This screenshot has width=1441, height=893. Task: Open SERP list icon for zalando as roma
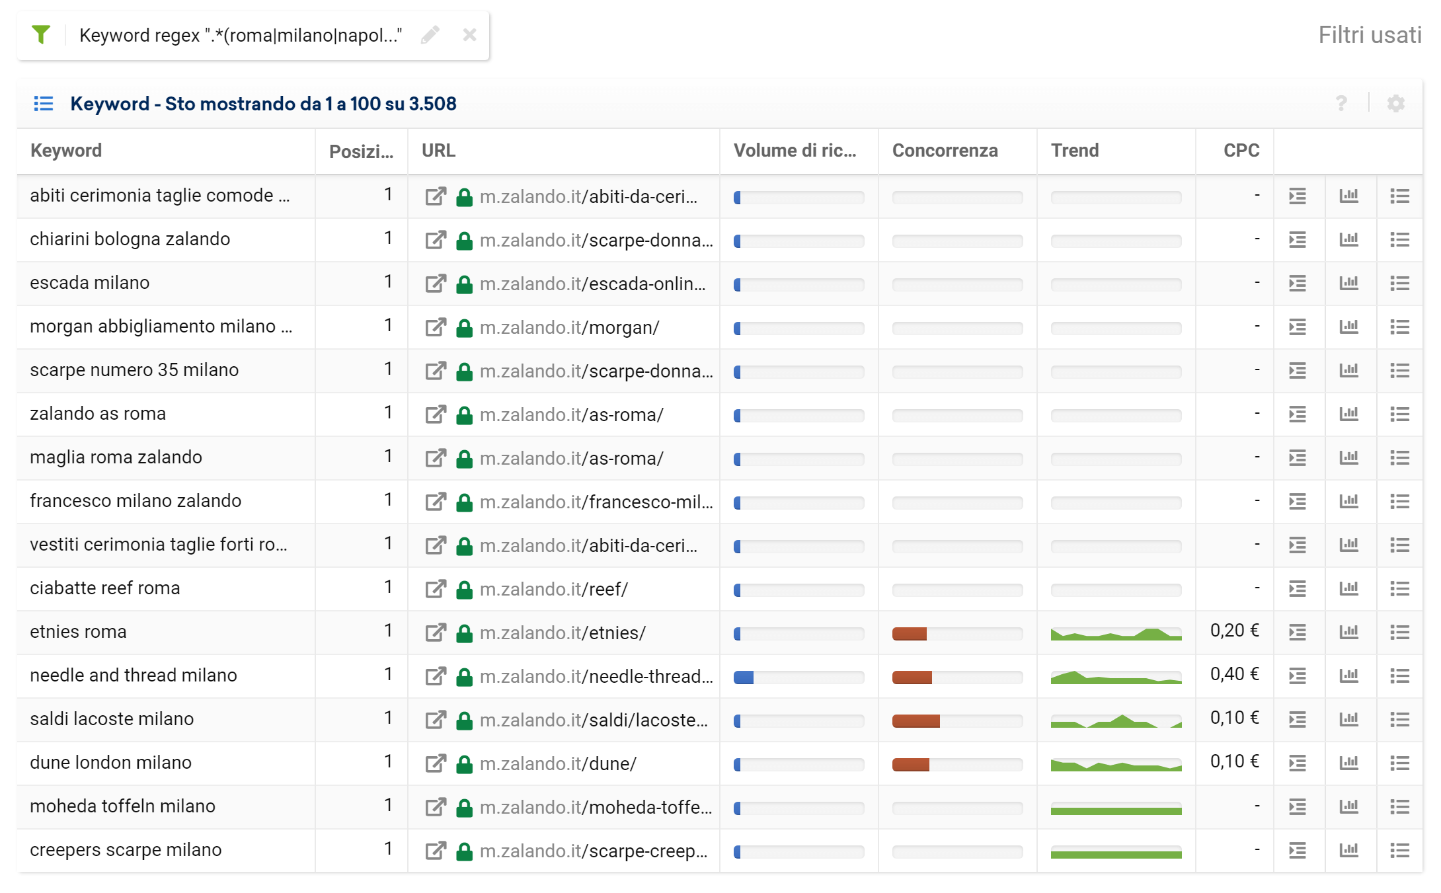[x=1399, y=414]
